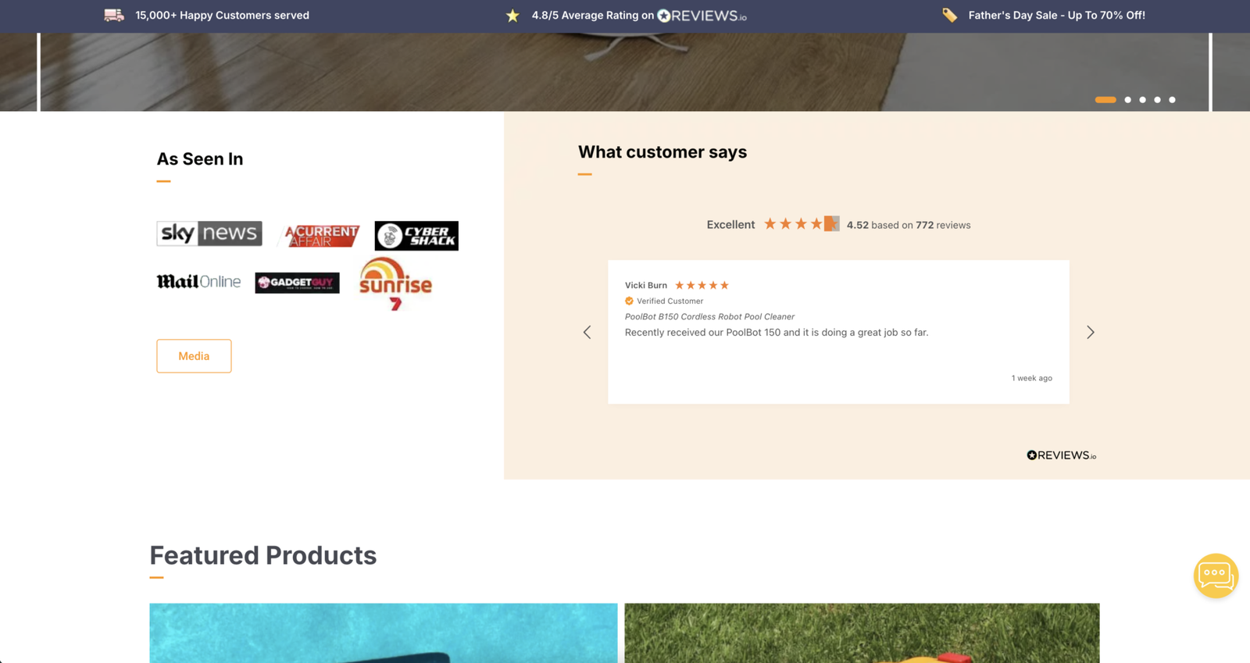Click the Vicki Burn reviewer name
Screen dimensions: 1250x663
click(646, 285)
